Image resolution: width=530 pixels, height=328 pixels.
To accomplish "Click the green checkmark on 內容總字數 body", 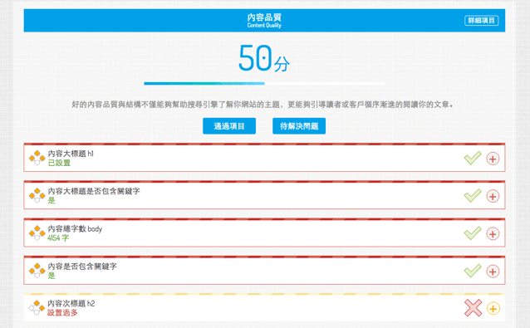I will click(x=473, y=233).
